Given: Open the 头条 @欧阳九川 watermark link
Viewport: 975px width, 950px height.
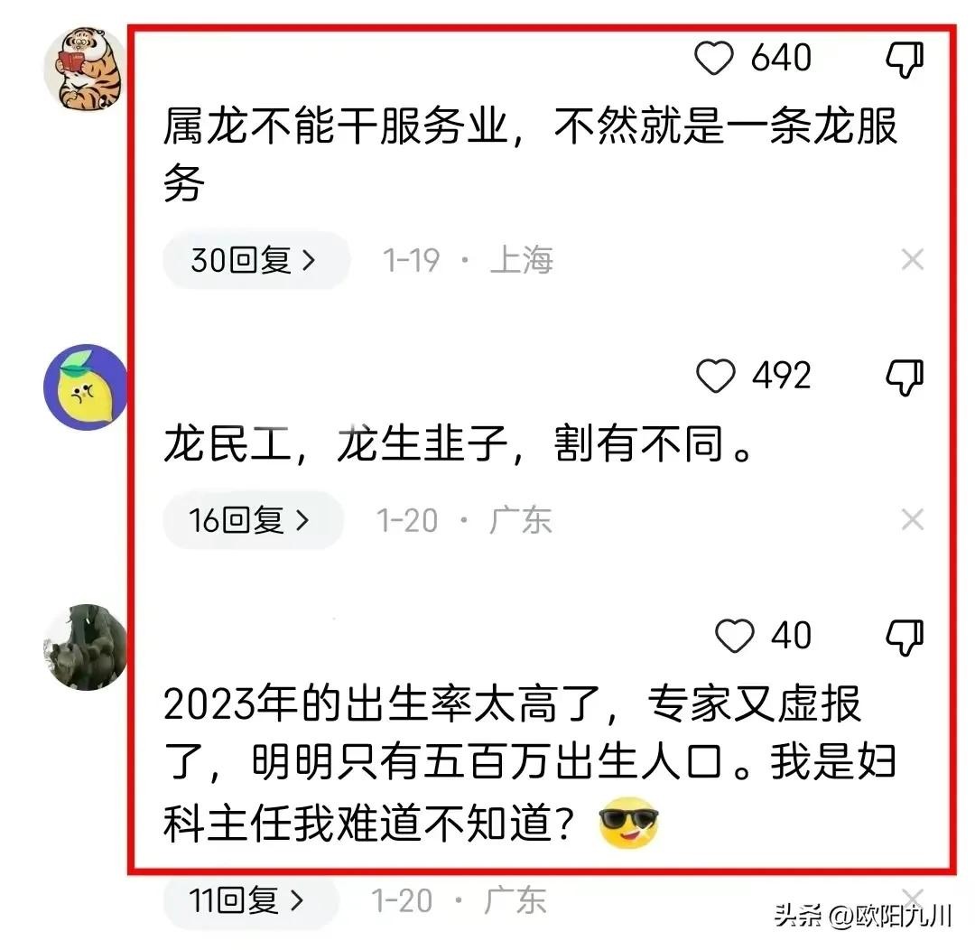Looking at the screenshot, I should [x=863, y=916].
